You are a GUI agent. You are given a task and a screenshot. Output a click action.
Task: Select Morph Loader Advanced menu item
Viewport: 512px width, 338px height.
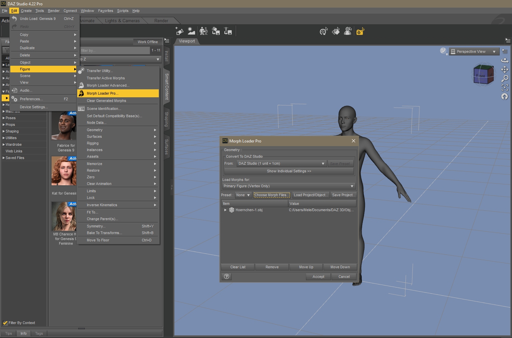118,85
